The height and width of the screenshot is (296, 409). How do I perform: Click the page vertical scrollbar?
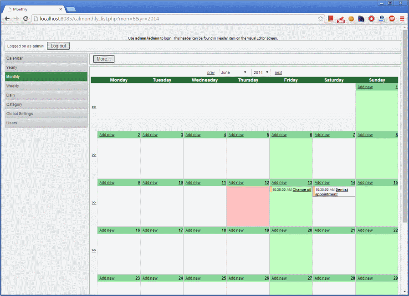tap(404, 126)
